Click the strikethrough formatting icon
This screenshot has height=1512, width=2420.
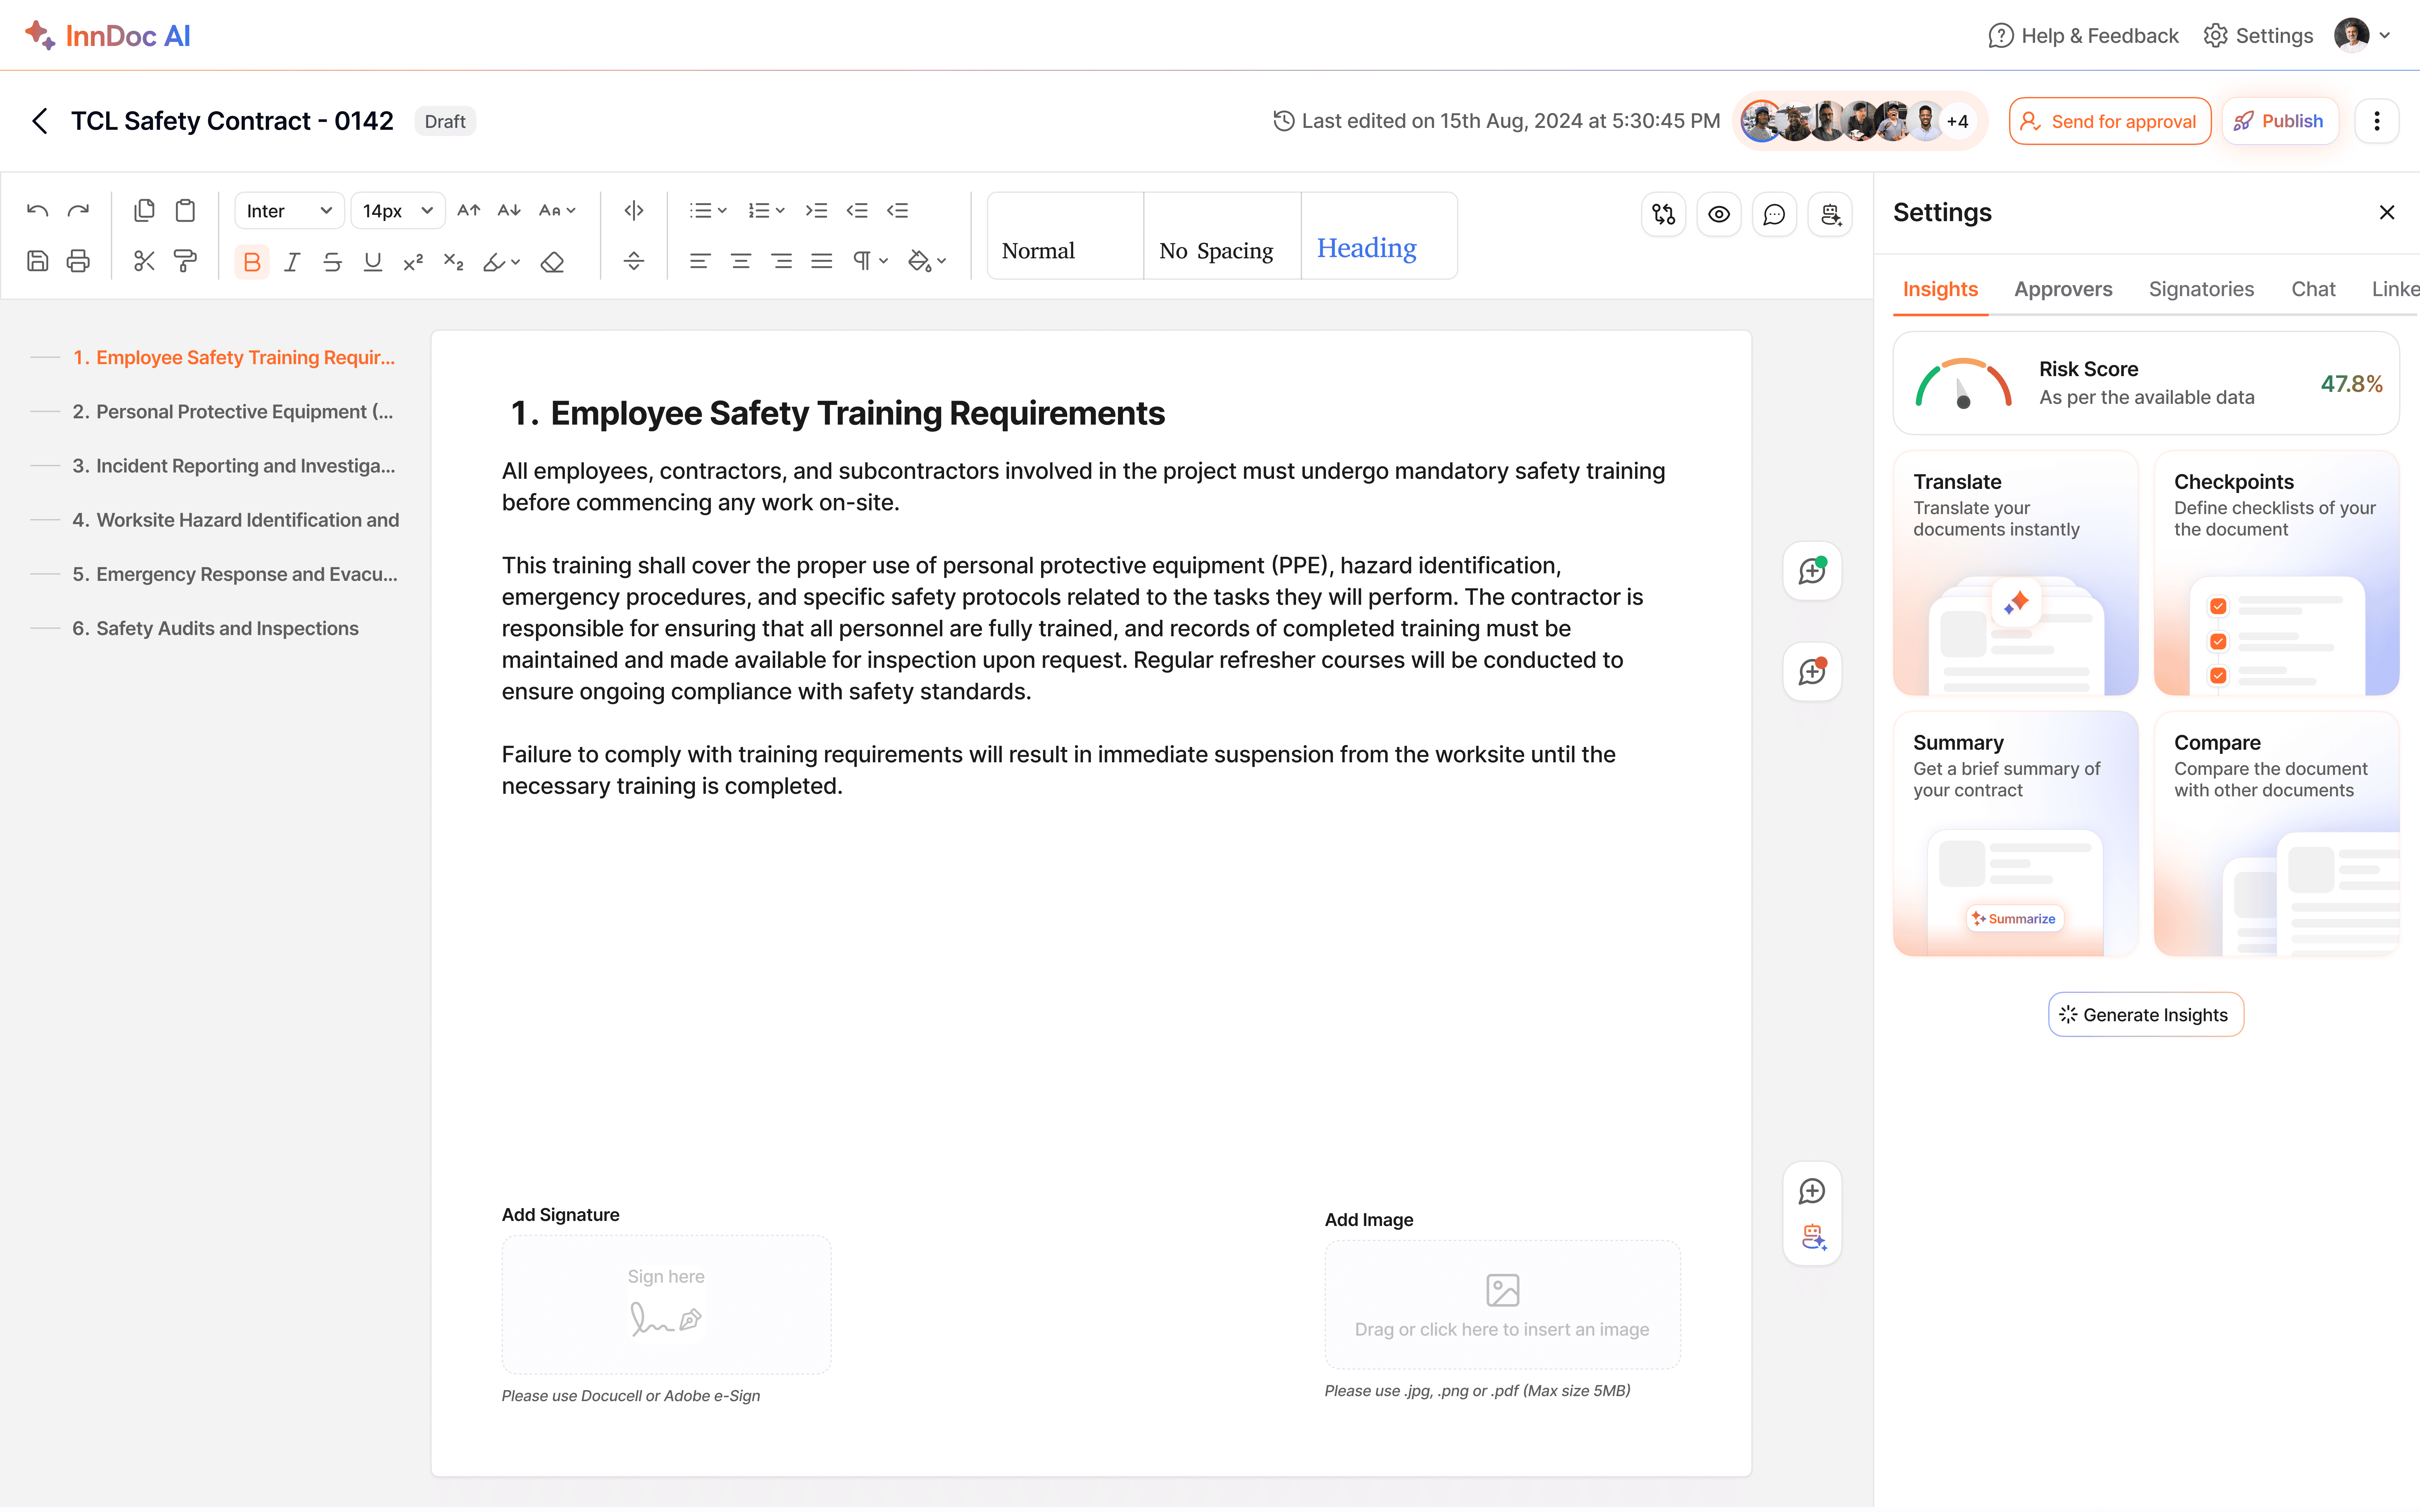tap(332, 262)
